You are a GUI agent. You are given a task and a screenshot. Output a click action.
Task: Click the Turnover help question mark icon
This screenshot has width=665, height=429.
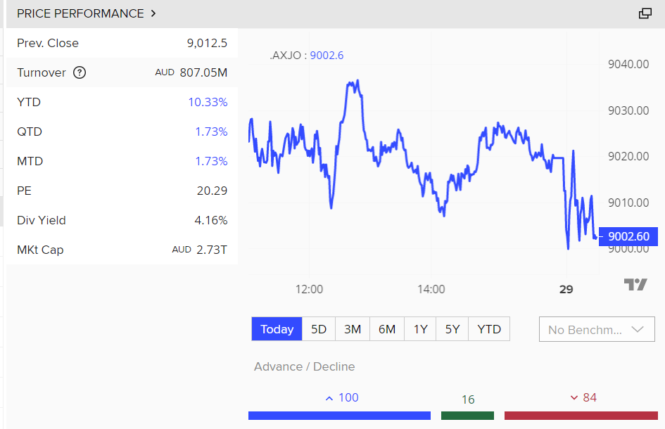pyautogui.click(x=80, y=72)
